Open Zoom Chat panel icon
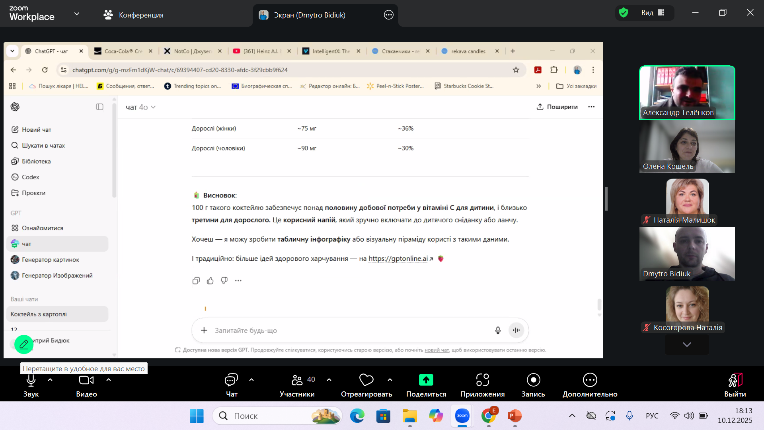This screenshot has height=430, width=764. [231, 380]
